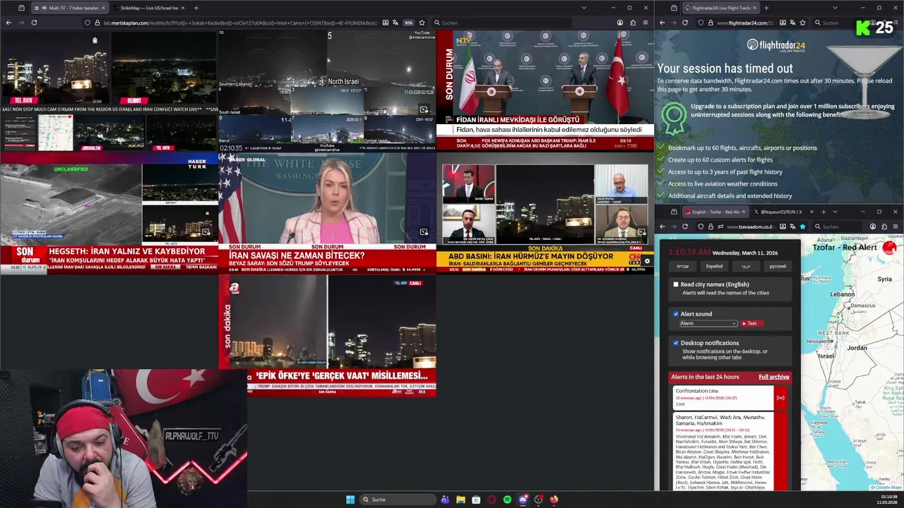Viewport: 904px width, 508px height.
Task: Open a new tab in the Multi TV window
Action: pyautogui.click(x=196, y=8)
